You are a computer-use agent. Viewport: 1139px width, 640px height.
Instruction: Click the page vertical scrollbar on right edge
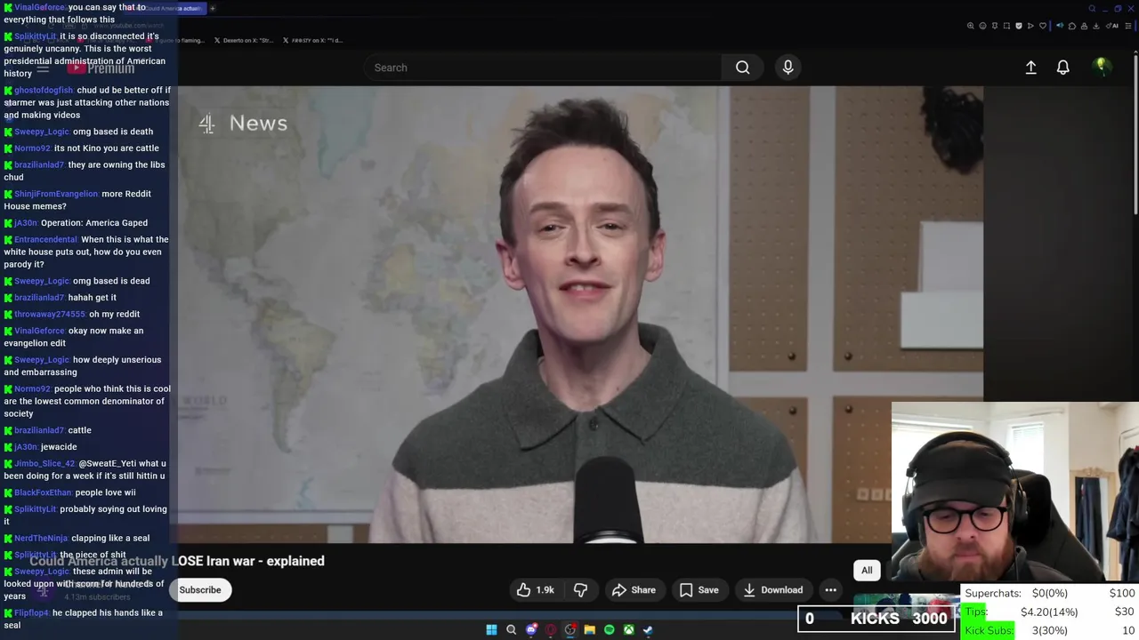[x=1135, y=133]
